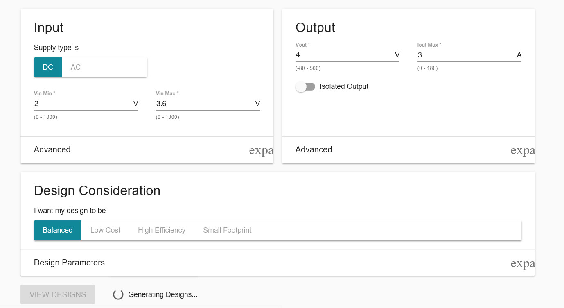Expand the Advanced section under Input
564x308 pixels.
click(52, 149)
